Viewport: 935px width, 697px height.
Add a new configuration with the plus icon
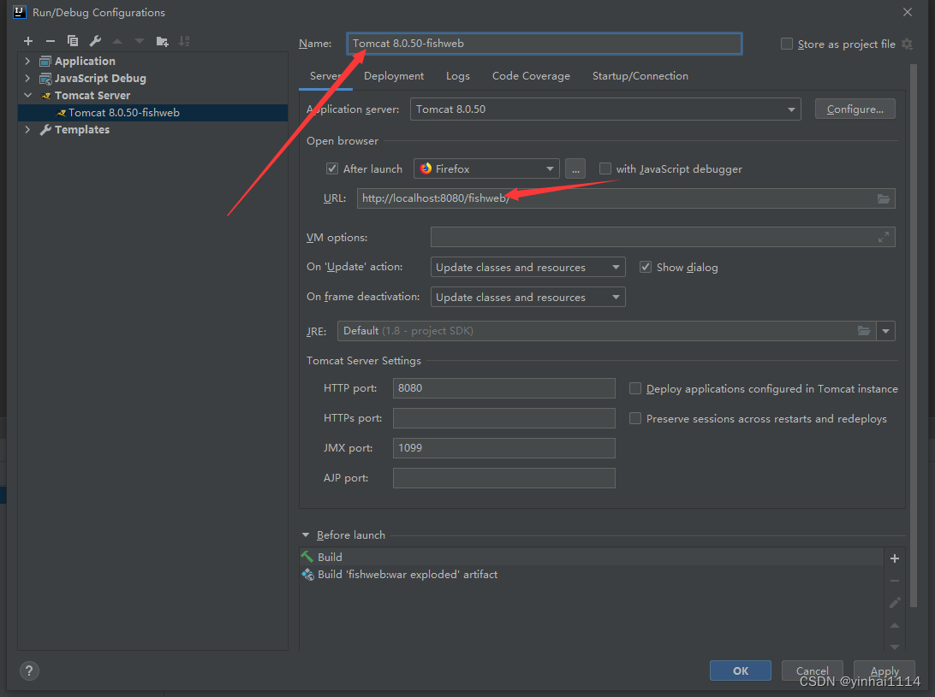click(x=28, y=41)
